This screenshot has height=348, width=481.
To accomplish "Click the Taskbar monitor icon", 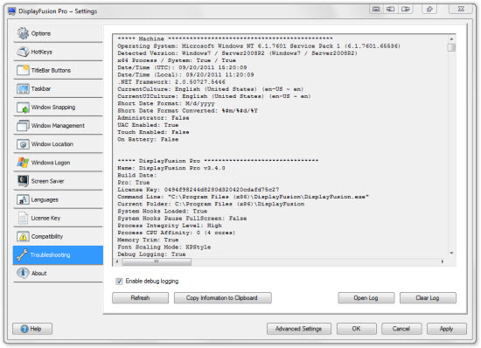I will 23,88.
